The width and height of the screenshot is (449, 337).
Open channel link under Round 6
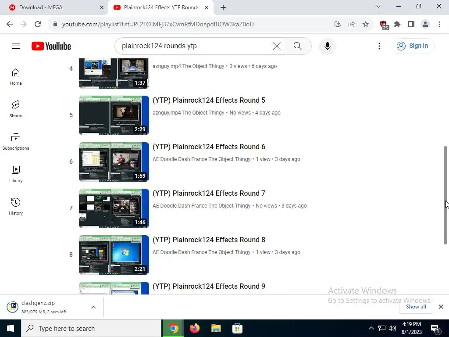point(202,159)
